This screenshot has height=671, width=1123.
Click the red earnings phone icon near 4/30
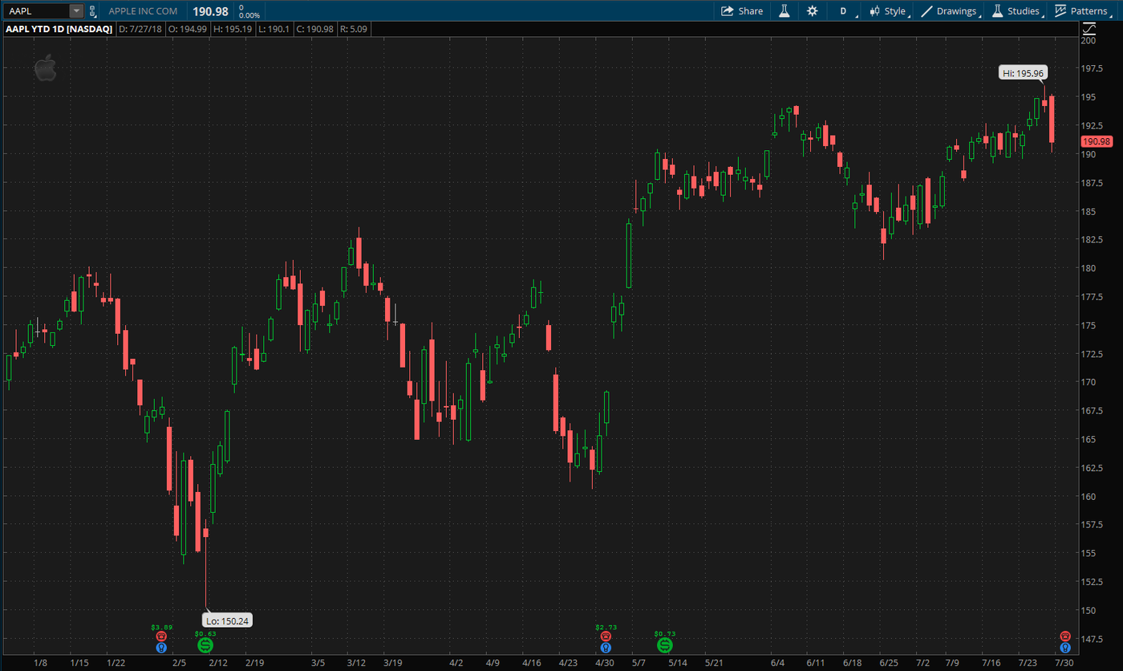606,636
